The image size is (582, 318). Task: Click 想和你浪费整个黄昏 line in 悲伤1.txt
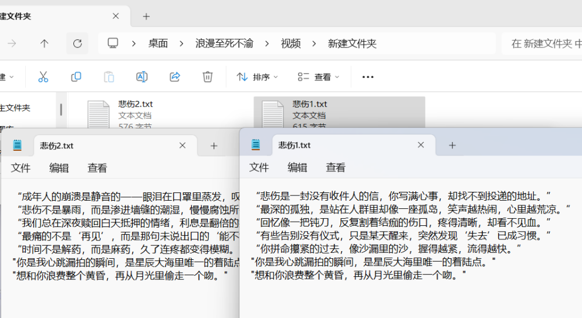[358, 275]
